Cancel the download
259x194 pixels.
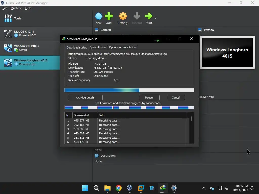point(176,98)
